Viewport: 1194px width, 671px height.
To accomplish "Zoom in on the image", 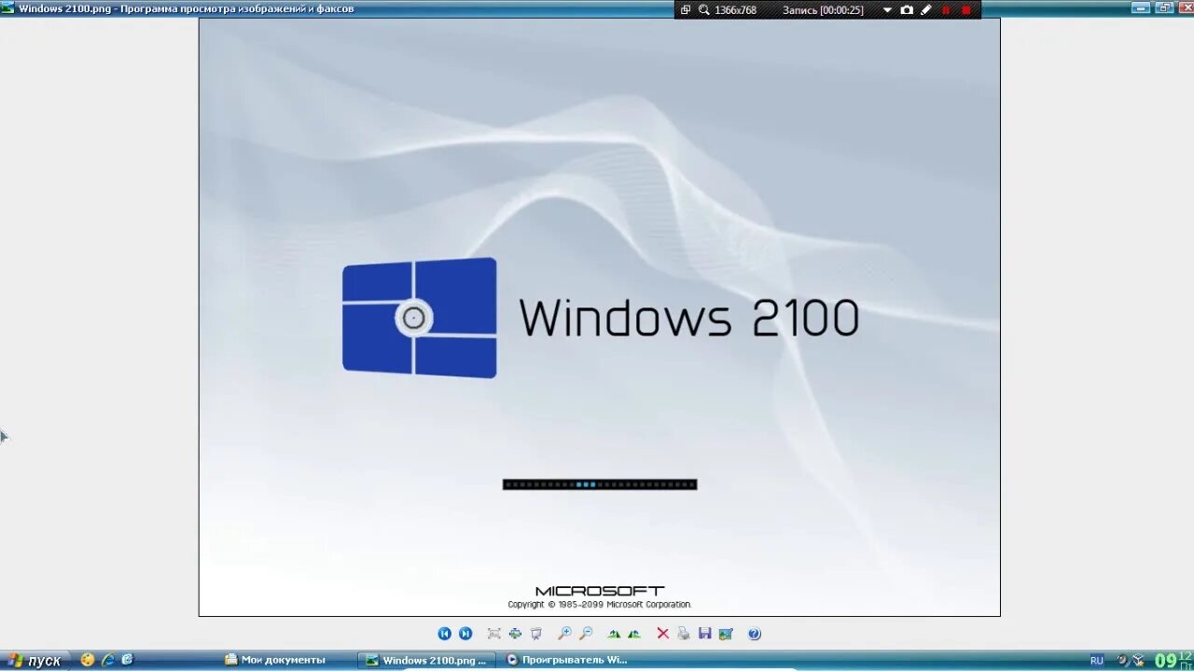I will tap(564, 634).
